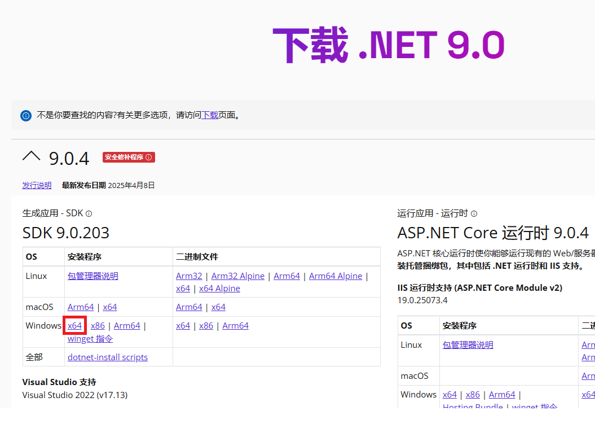The width and height of the screenshot is (595, 428).
Task: Click the 下载 .NET 9.0 page heading
Action: pyautogui.click(x=389, y=45)
